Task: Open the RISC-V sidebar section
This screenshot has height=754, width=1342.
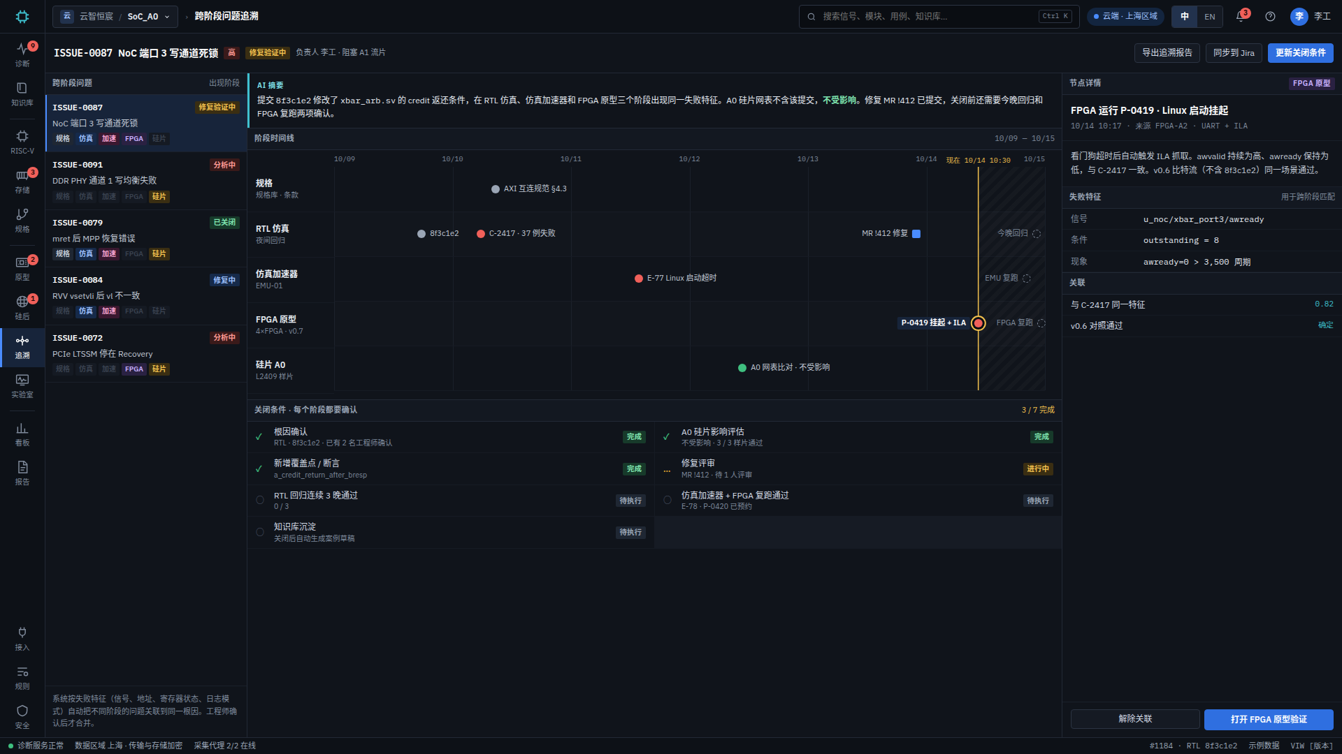Action: [x=22, y=142]
